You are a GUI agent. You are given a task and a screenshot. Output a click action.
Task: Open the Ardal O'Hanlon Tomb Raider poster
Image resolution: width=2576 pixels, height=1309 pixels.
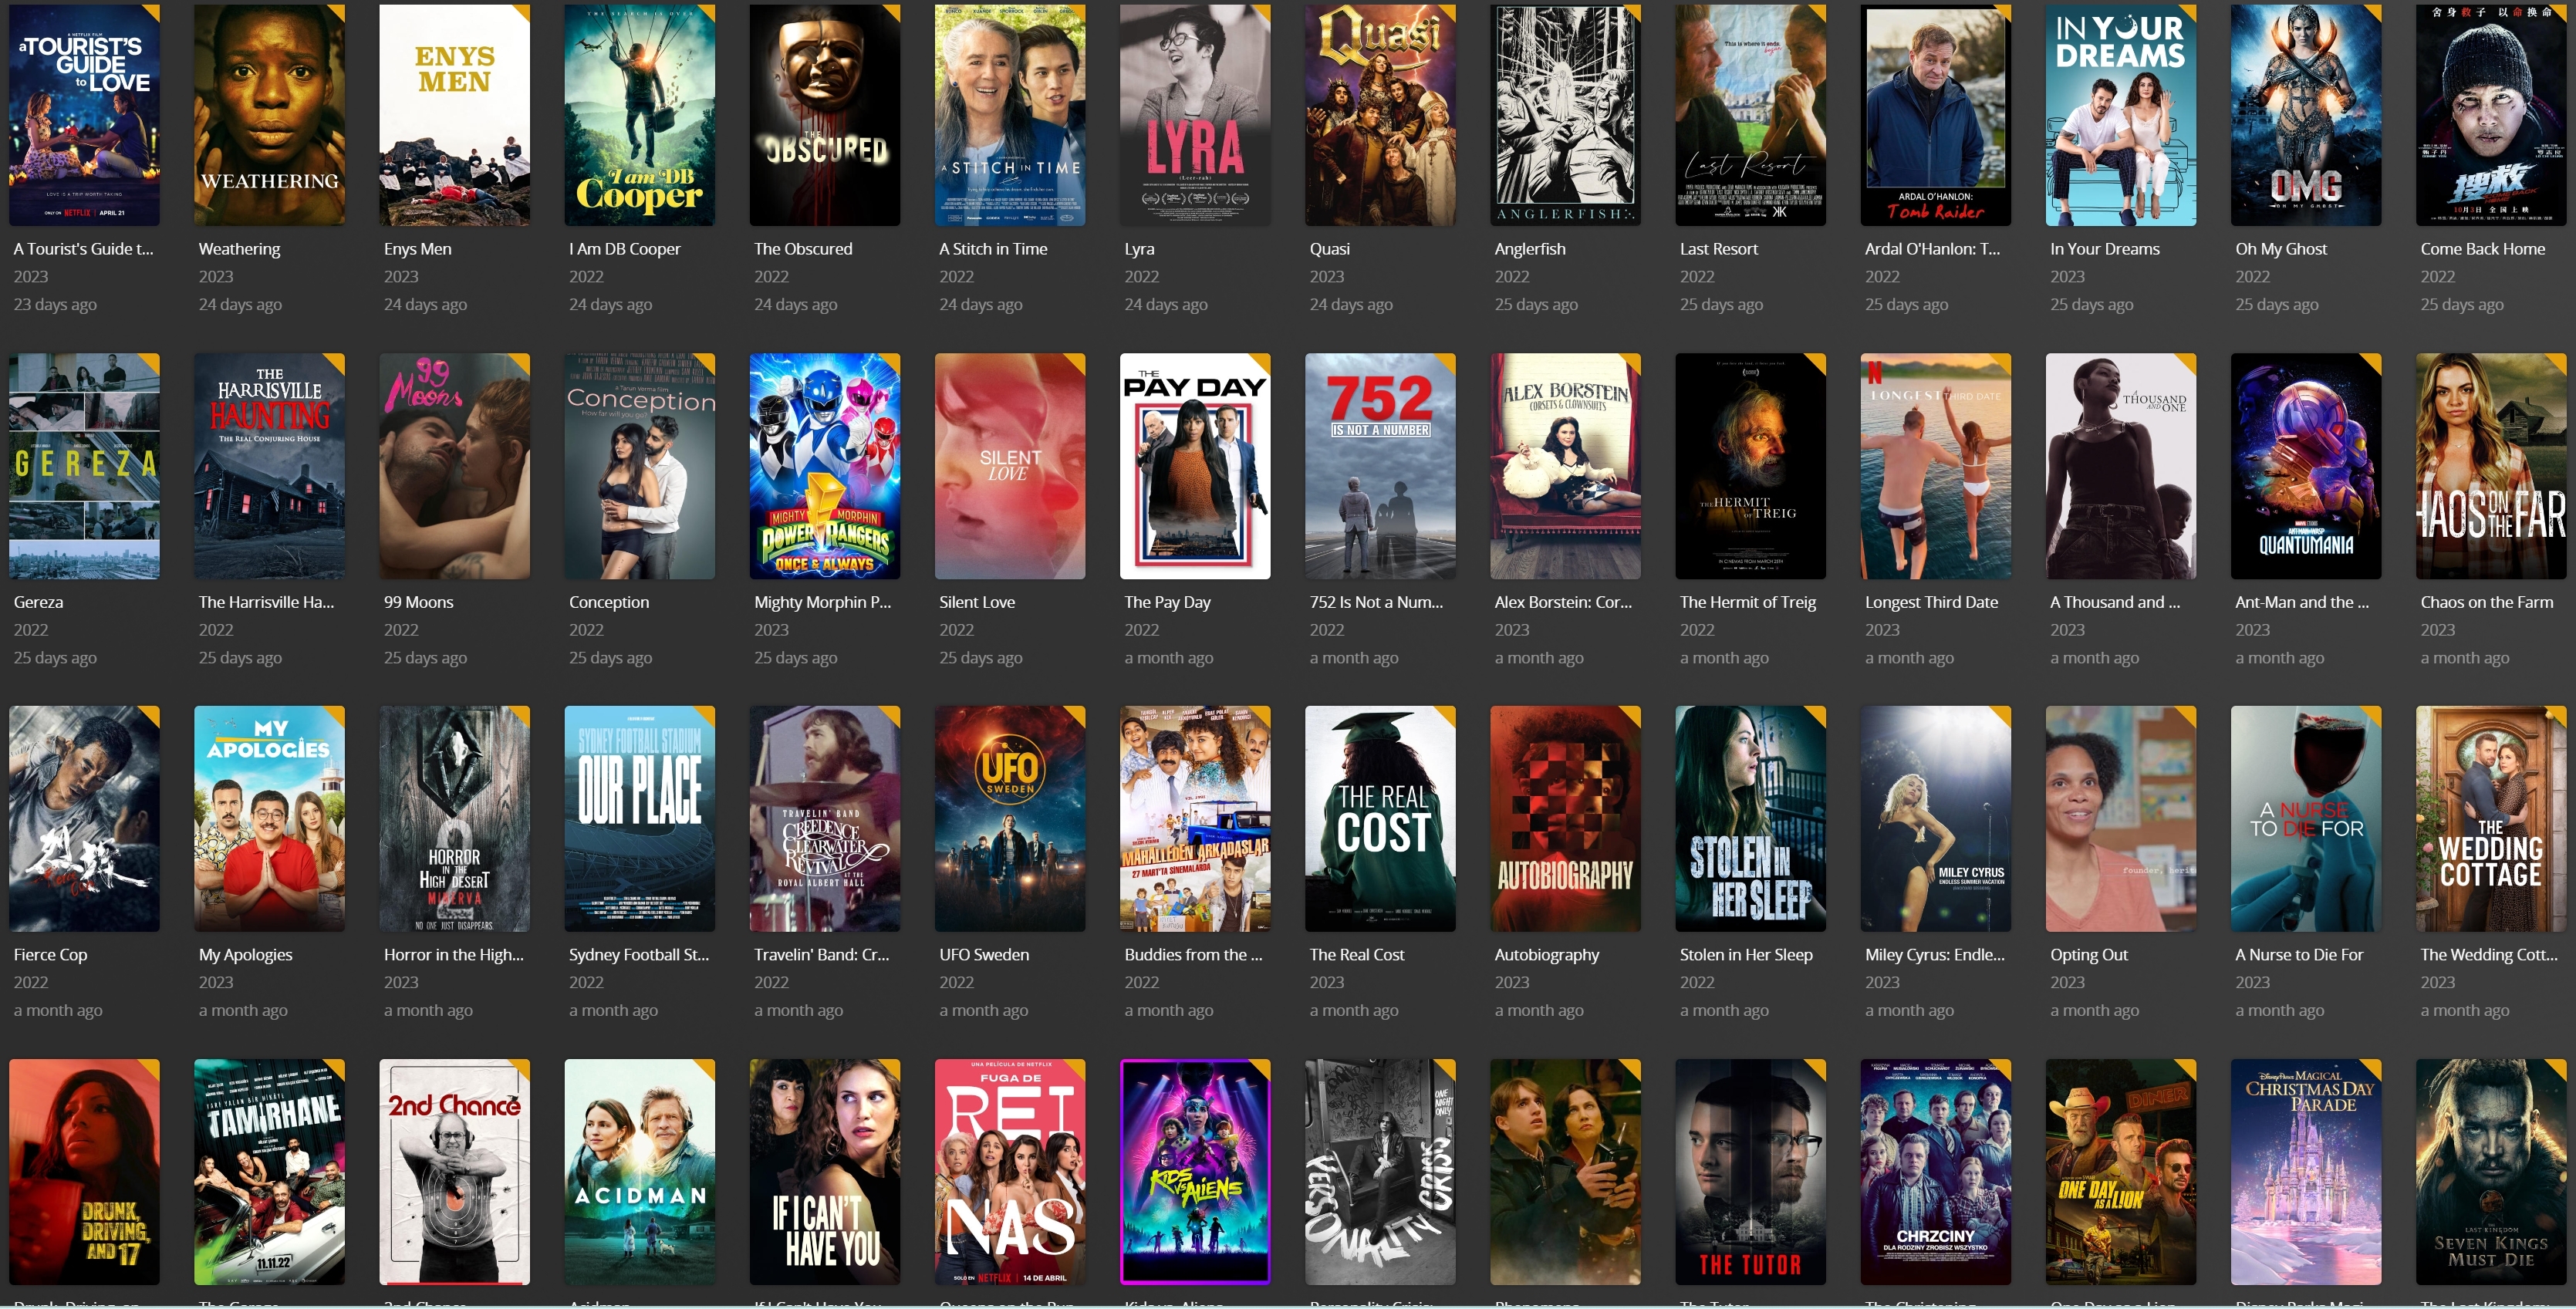pos(1936,114)
